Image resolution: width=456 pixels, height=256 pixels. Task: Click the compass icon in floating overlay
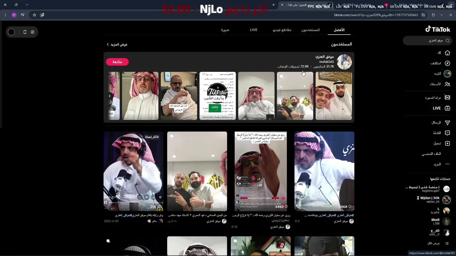pyautogui.click(x=32, y=32)
